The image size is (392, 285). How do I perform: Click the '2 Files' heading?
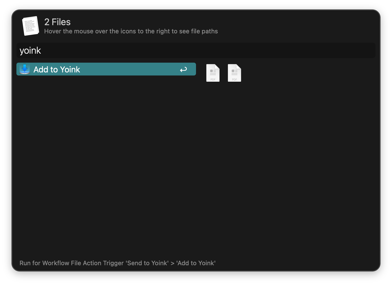coord(57,22)
